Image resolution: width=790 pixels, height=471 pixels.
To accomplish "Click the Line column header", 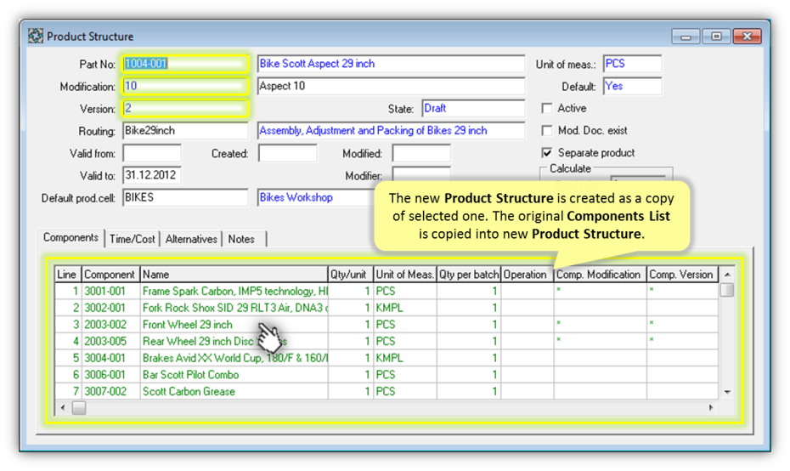I will tap(68, 275).
